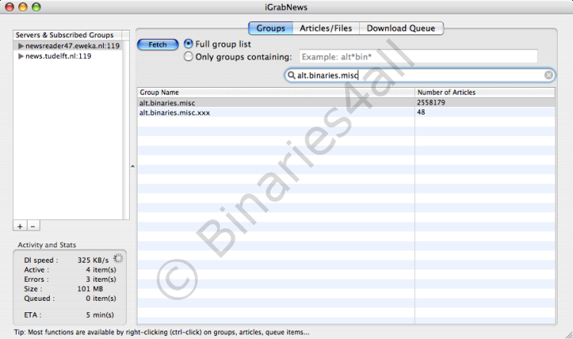Image resolution: width=573 pixels, height=339 pixels.
Task: Open the Download Queue tab
Action: tap(401, 28)
